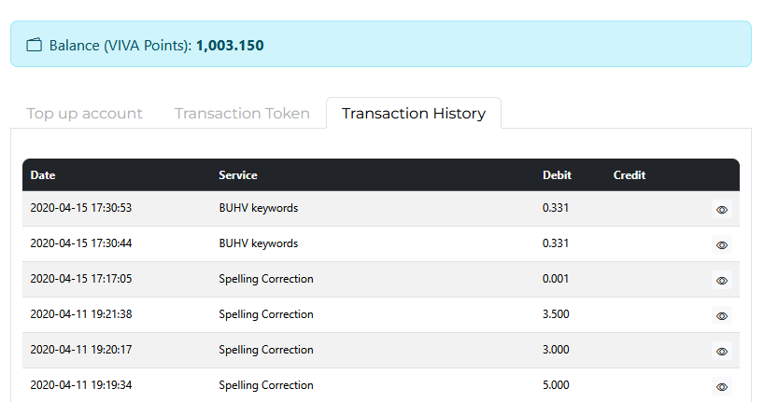This screenshot has height=402, width=764.
Task: Click the Credit column header
Action: point(630,175)
